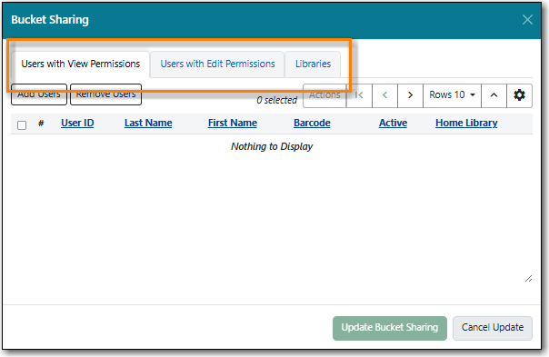
Task: Expand the Rows 10 dropdown
Action: pos(452,95)
